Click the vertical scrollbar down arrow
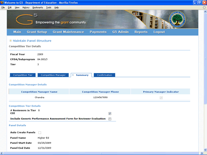This screenshot has height=155, width=207. 205,150
